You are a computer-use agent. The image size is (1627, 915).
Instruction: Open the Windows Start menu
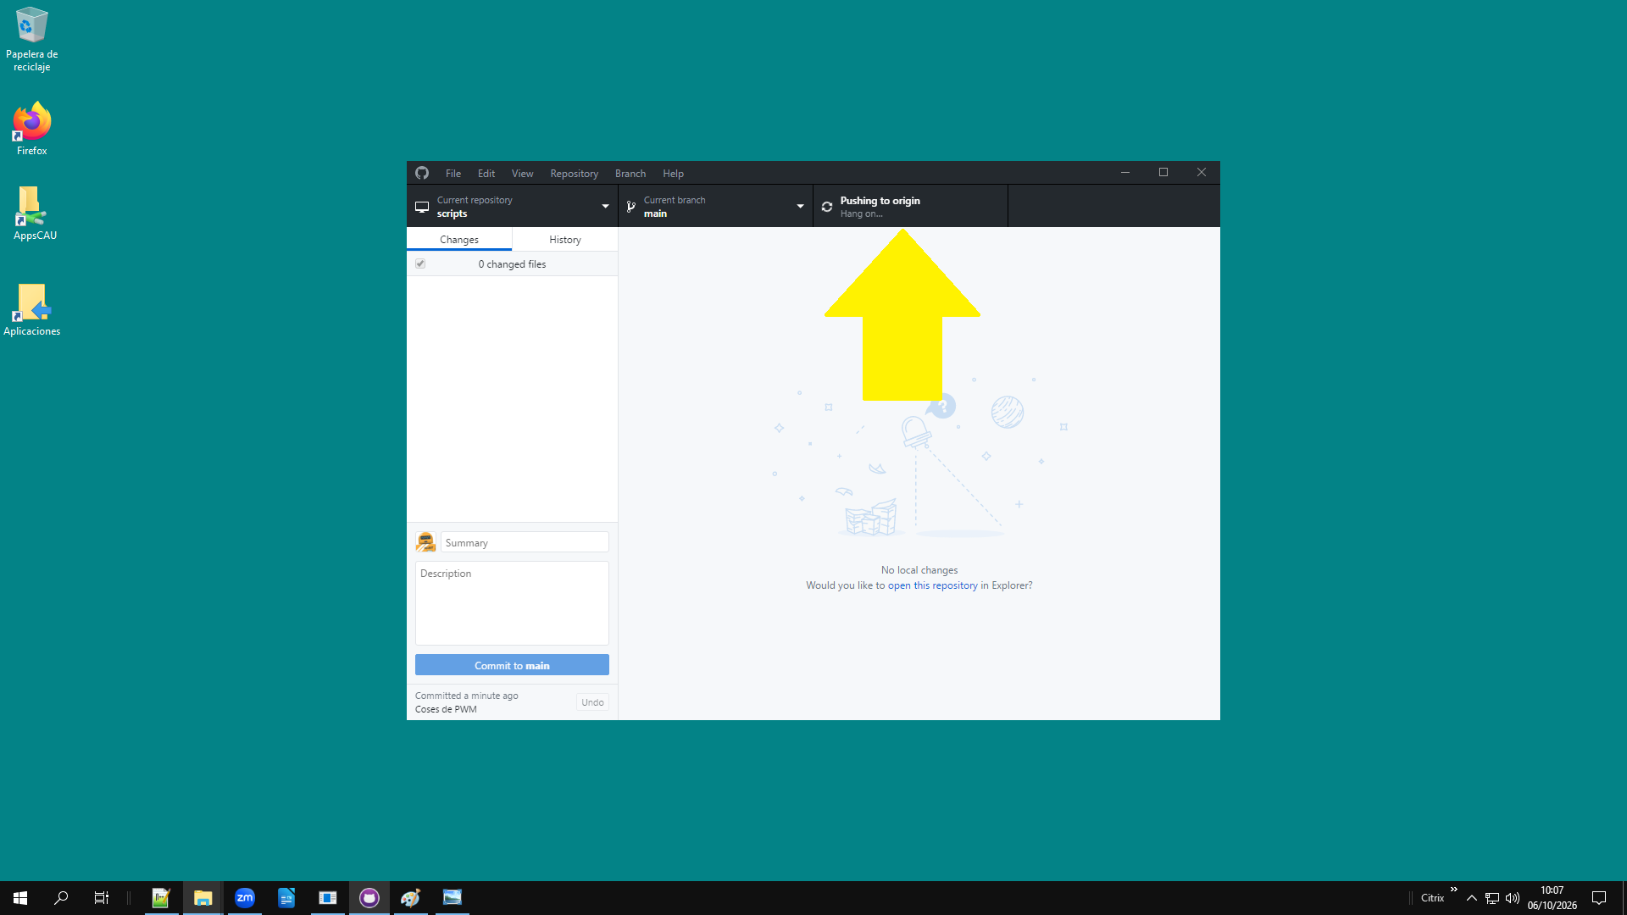[20, 898]
